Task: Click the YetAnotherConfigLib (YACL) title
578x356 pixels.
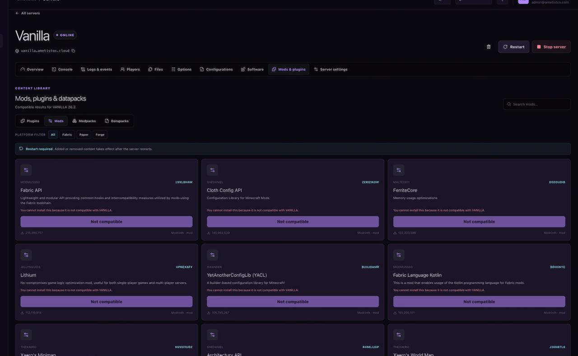Action: point(237,275)
